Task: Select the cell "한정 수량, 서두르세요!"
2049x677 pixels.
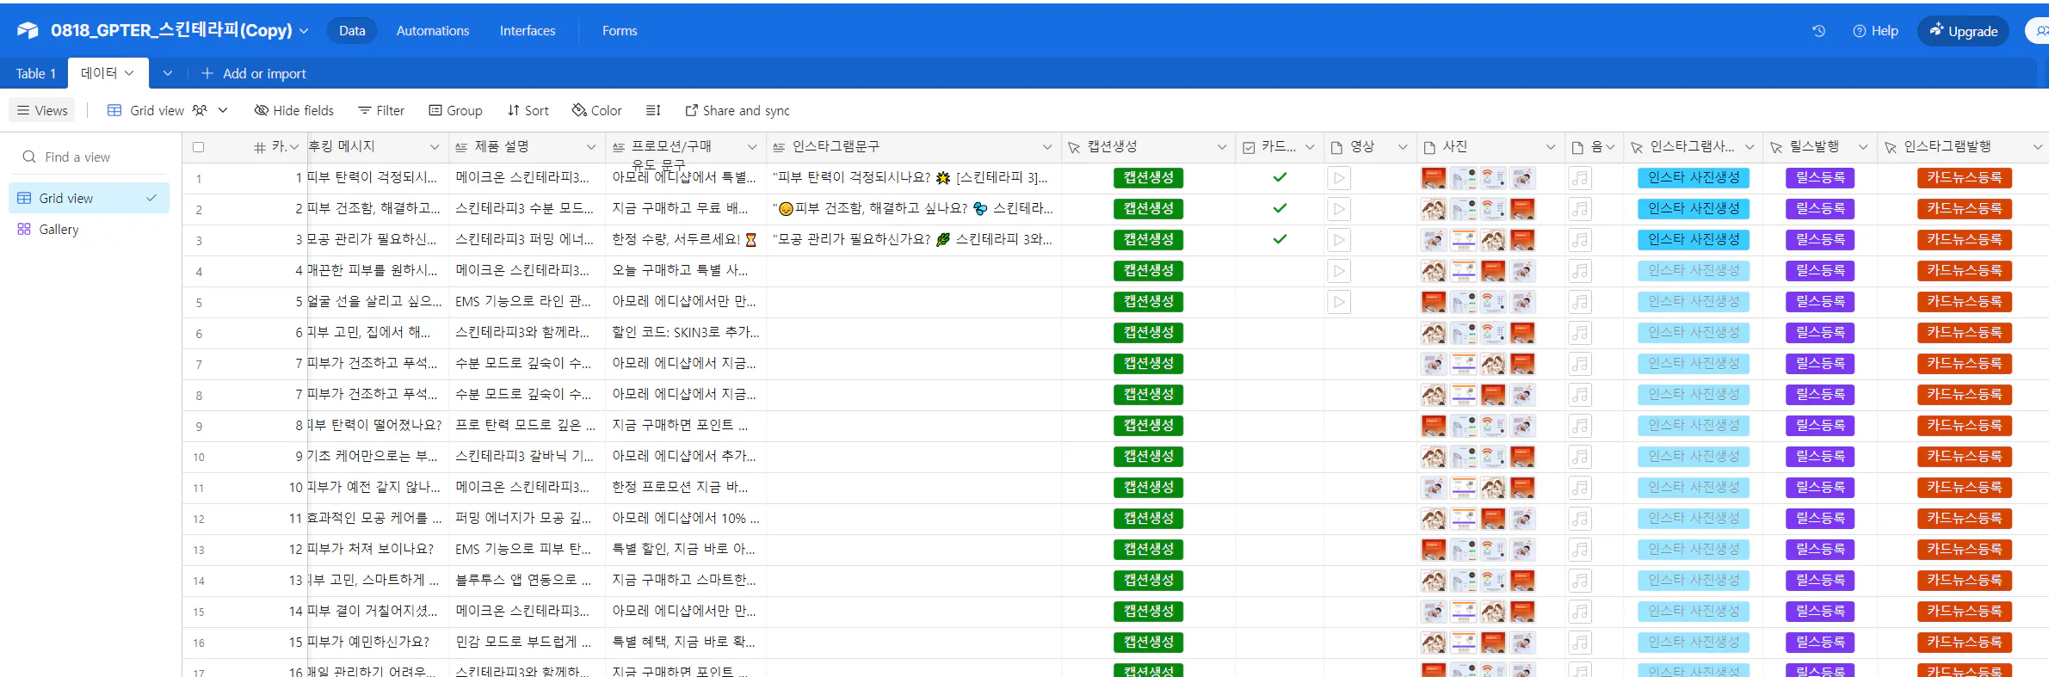Action: point(686,240)
